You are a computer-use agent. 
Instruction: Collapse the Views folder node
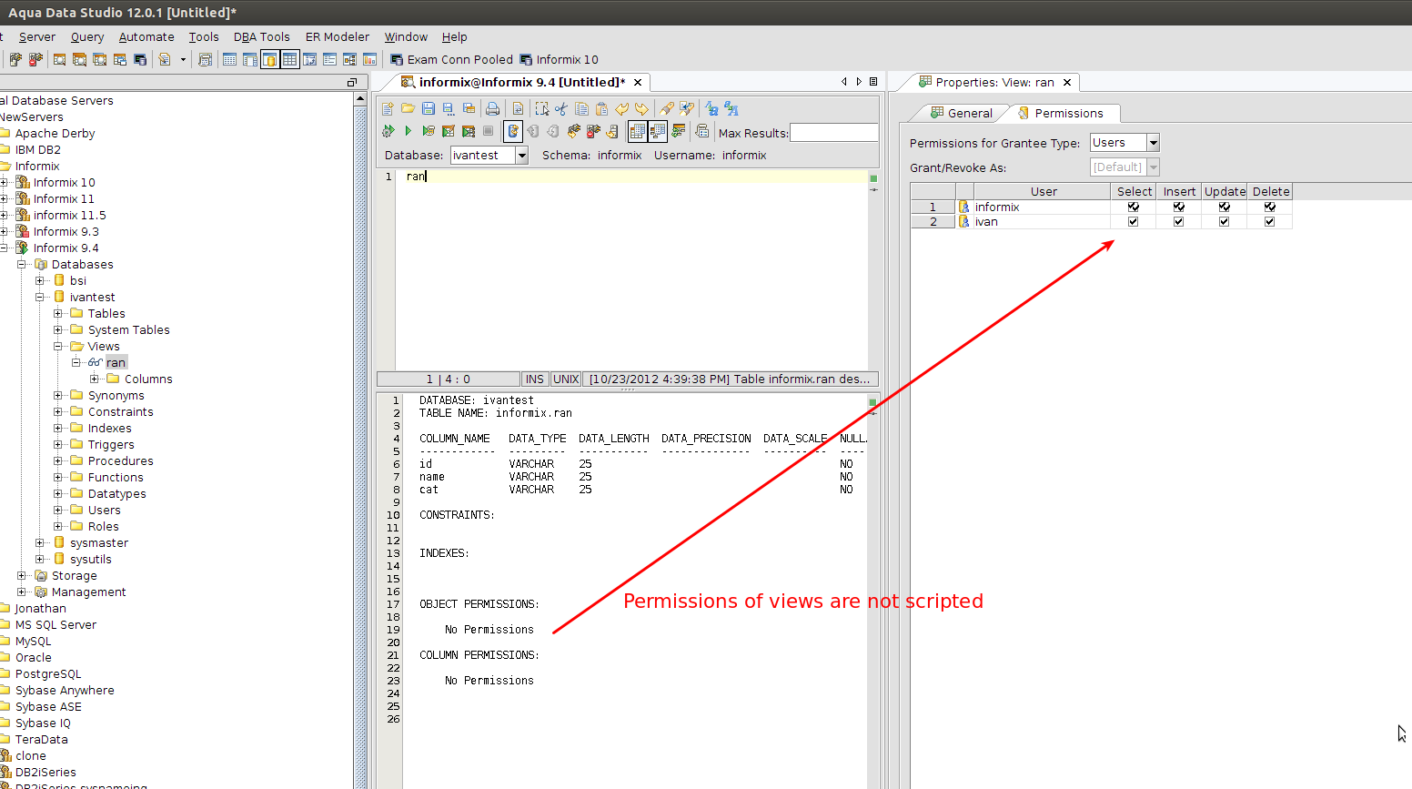[58, 346]
